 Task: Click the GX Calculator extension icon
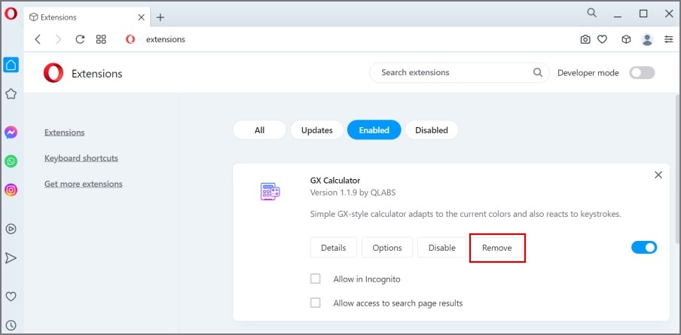tap(270, 191)
